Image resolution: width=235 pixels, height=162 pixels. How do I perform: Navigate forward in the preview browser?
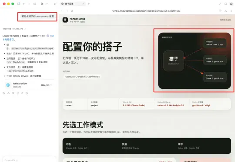tap(67, 11)
